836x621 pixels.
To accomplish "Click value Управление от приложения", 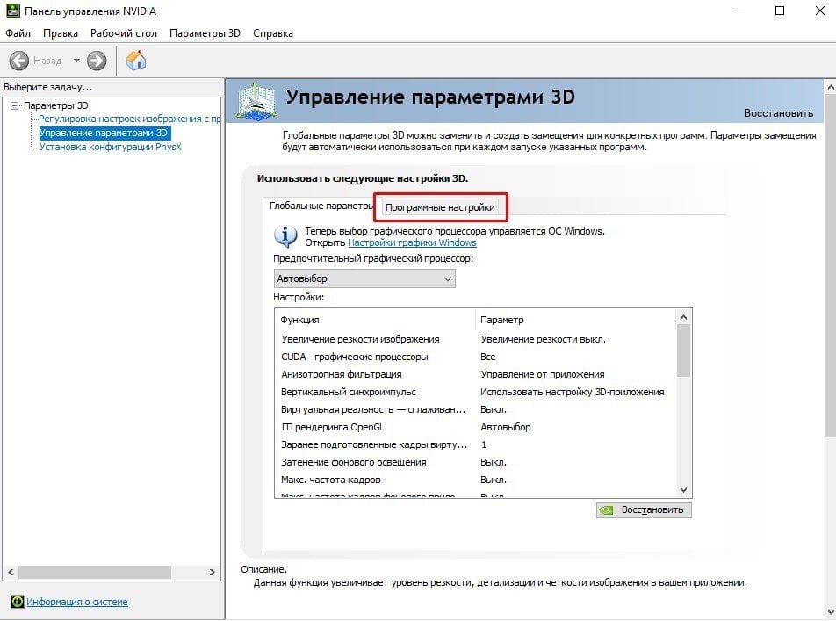I will point(543,374).
